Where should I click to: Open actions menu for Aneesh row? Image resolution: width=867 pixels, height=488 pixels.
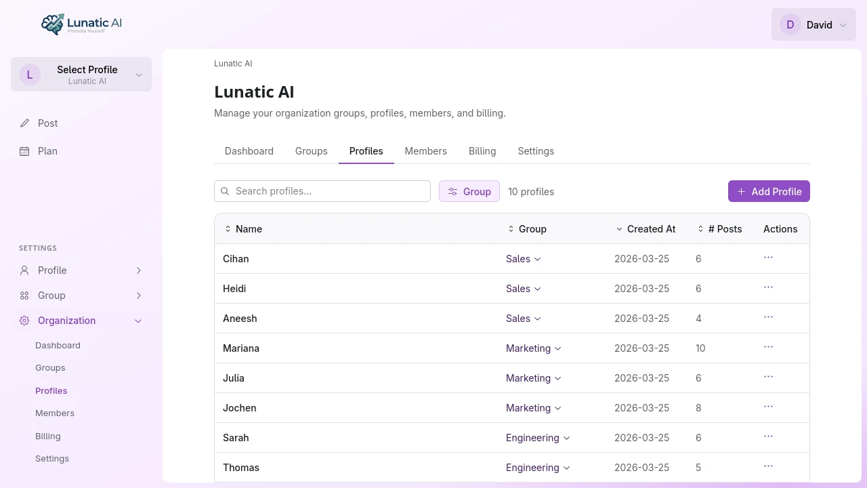coord(768,317)
